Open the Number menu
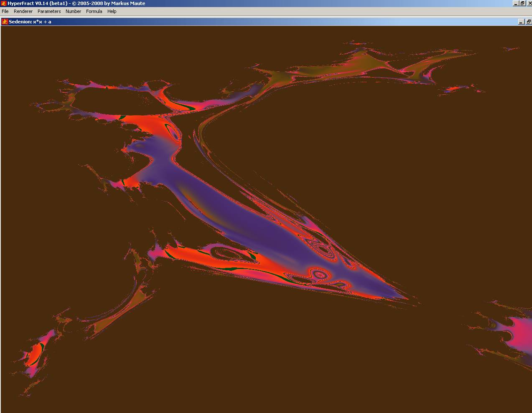Image resolution: width=532 pixels, height=413 pixels. pyautogui.click(x=73, y=11)
